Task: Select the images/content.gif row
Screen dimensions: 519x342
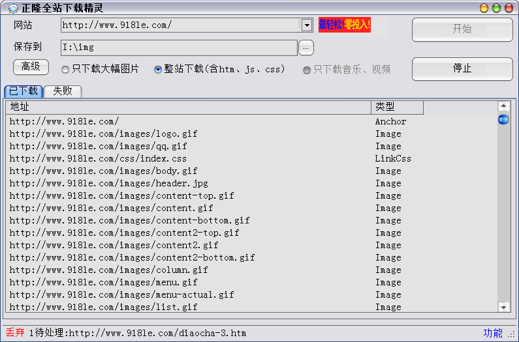Action: [x=251, y=208]
